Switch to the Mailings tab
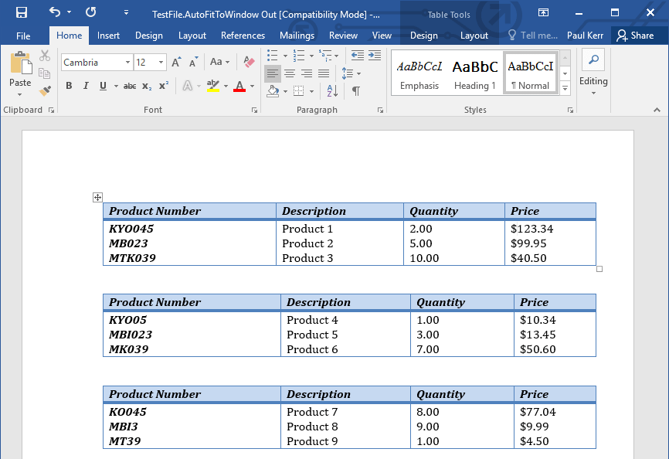669x459 pixels. 297,36
